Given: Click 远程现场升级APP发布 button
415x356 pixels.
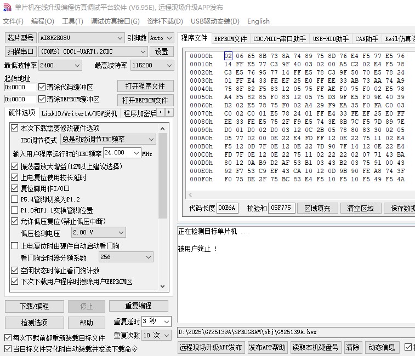Looking at the screenshot, I should (x=211, y=347).
